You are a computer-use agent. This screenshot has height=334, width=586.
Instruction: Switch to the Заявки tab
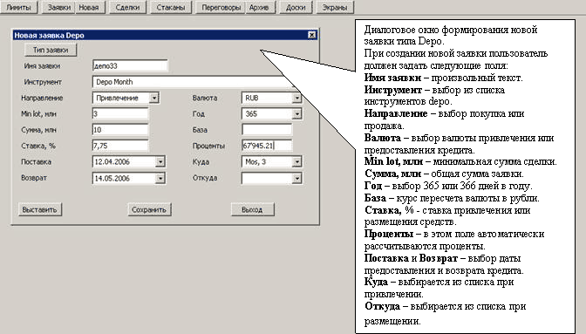tap(58, 7)
